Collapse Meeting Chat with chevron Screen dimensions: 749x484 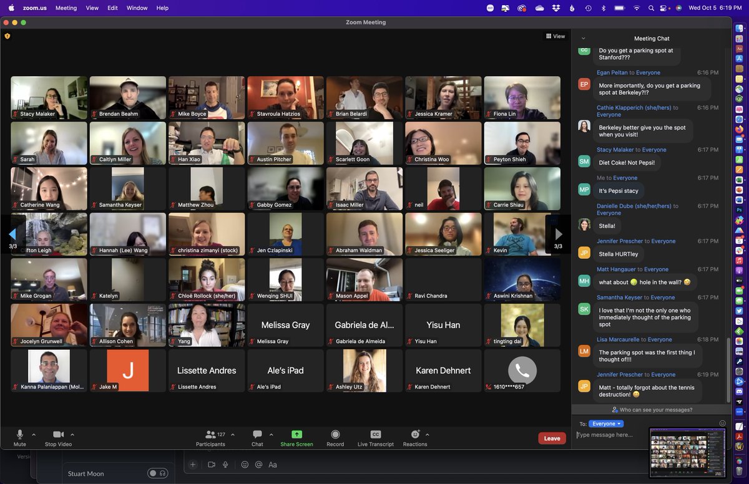click(583, 39)
